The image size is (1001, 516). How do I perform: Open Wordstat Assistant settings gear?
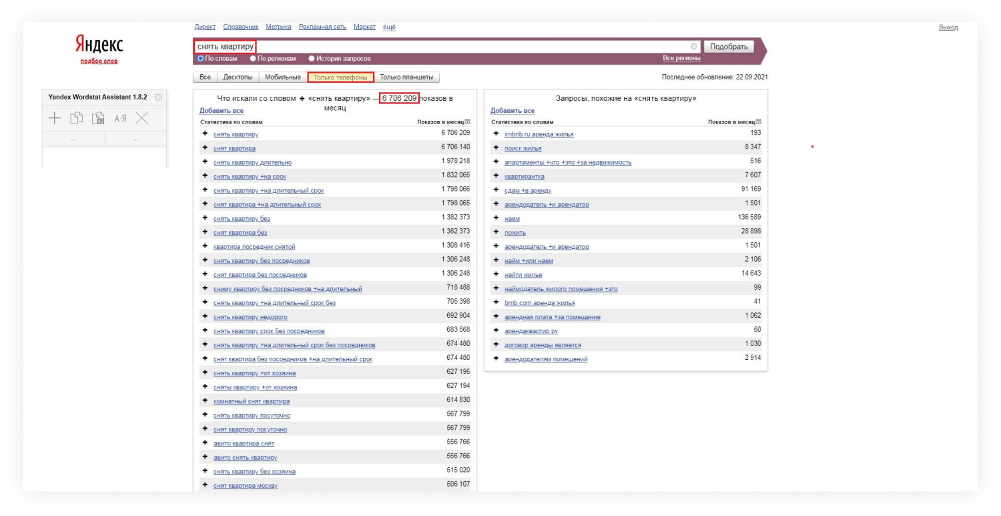tap(158, 97)
